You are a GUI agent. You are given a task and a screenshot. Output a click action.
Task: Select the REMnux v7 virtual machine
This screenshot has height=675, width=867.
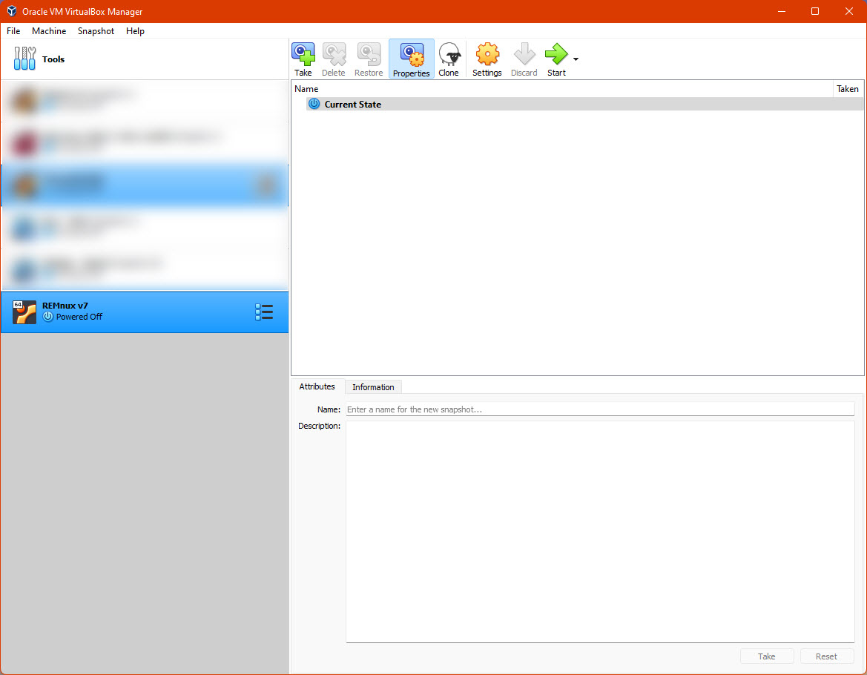click(x=111, y=312)
